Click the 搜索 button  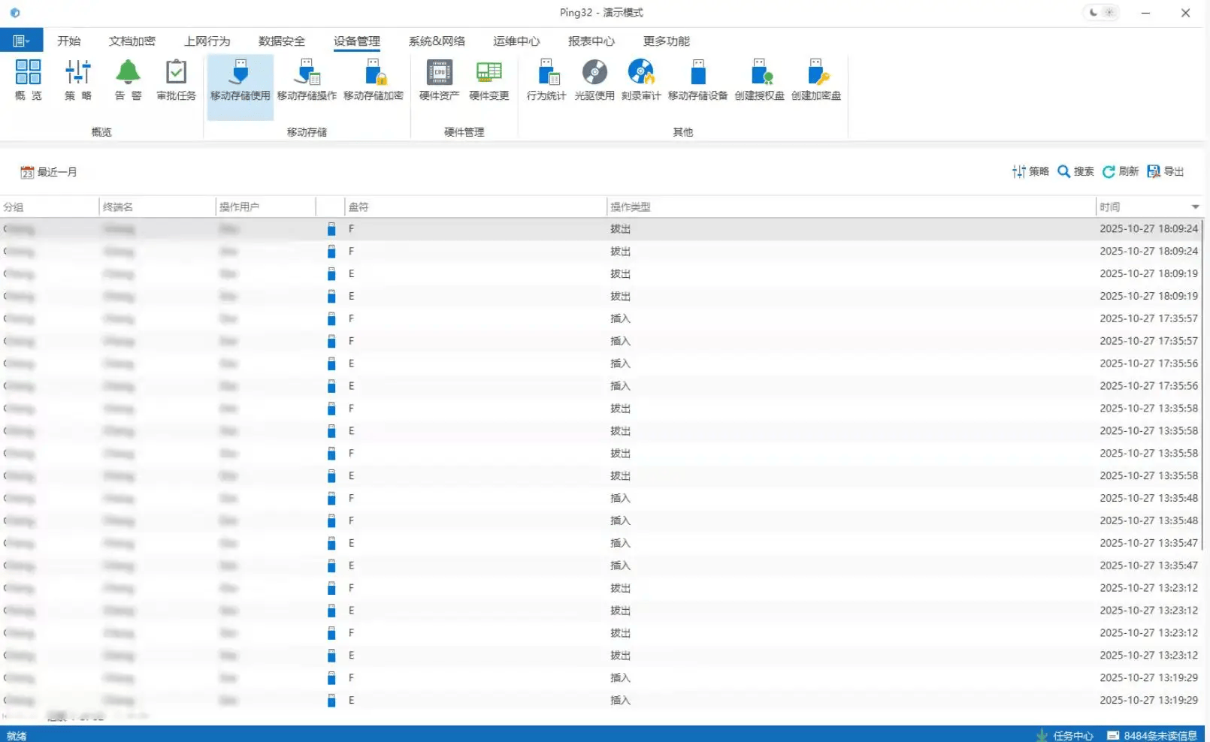pos(1075,172)
